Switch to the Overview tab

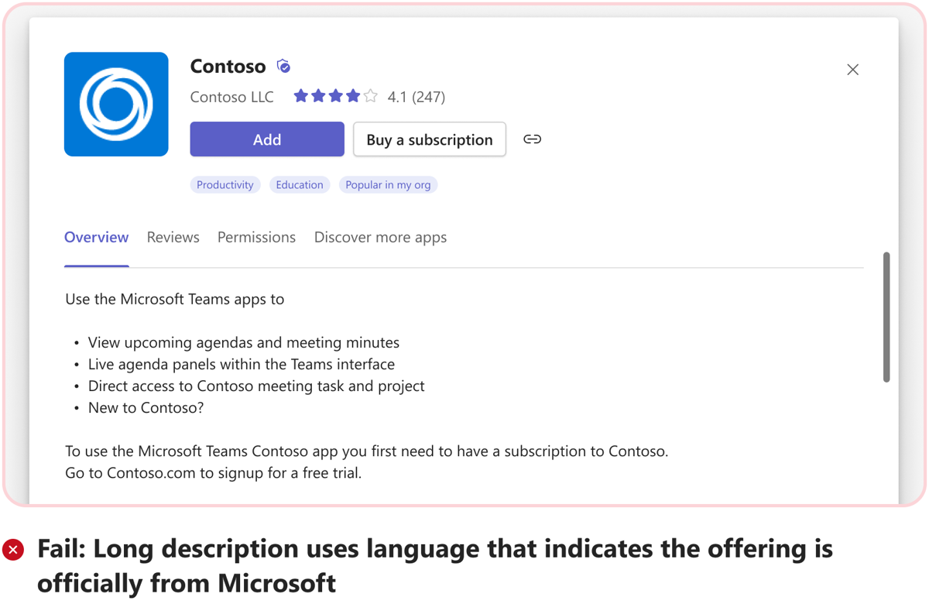click(x=96, y=238)
